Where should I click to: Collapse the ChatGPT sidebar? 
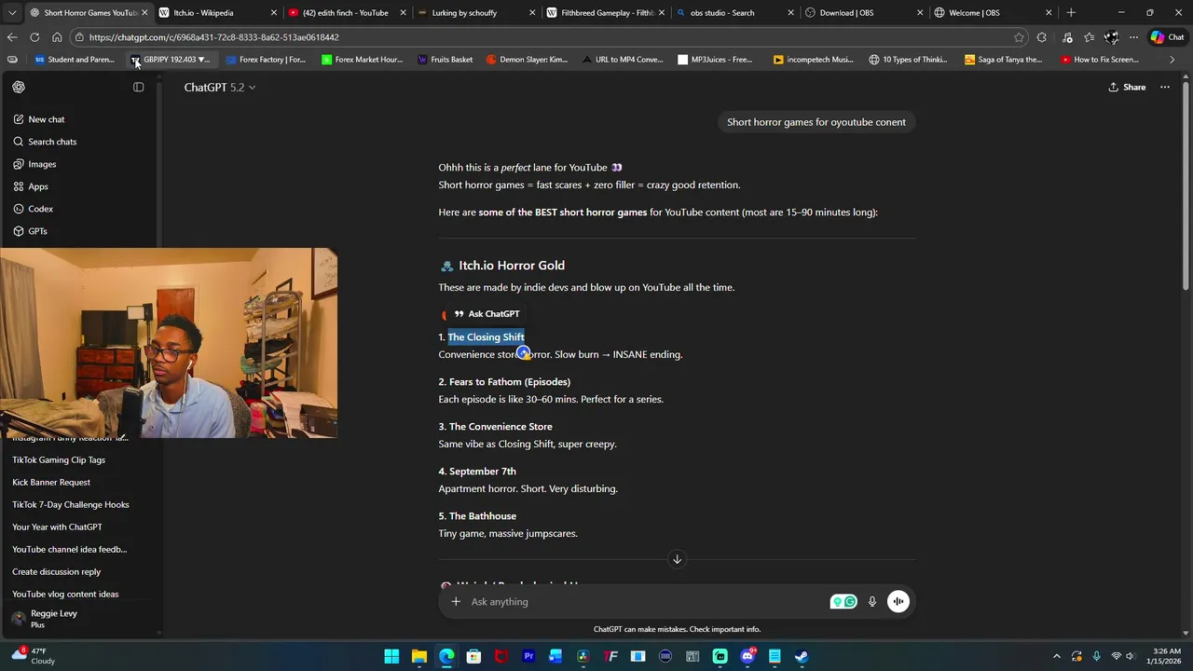138,87
